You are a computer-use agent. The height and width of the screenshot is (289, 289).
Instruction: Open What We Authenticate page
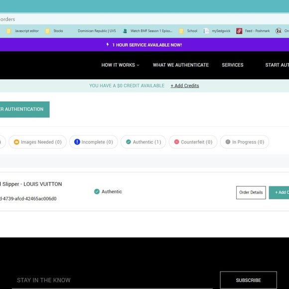180,65
